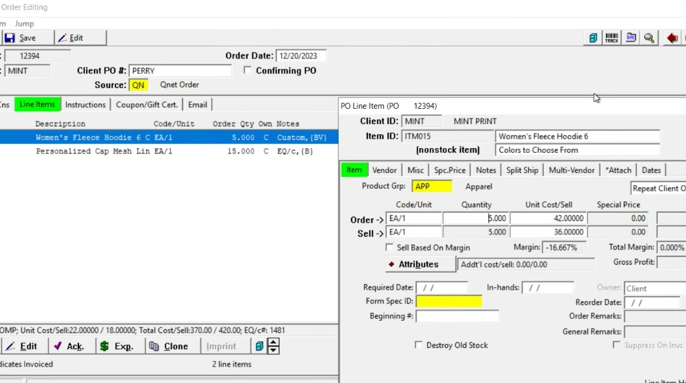The width and height of the screenshot is (686, 383).
Task: Click the Order Date field
Action: (301, 56)
